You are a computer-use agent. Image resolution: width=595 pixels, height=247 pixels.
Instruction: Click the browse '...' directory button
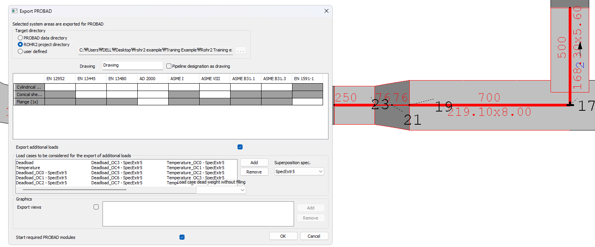(240, 50)
